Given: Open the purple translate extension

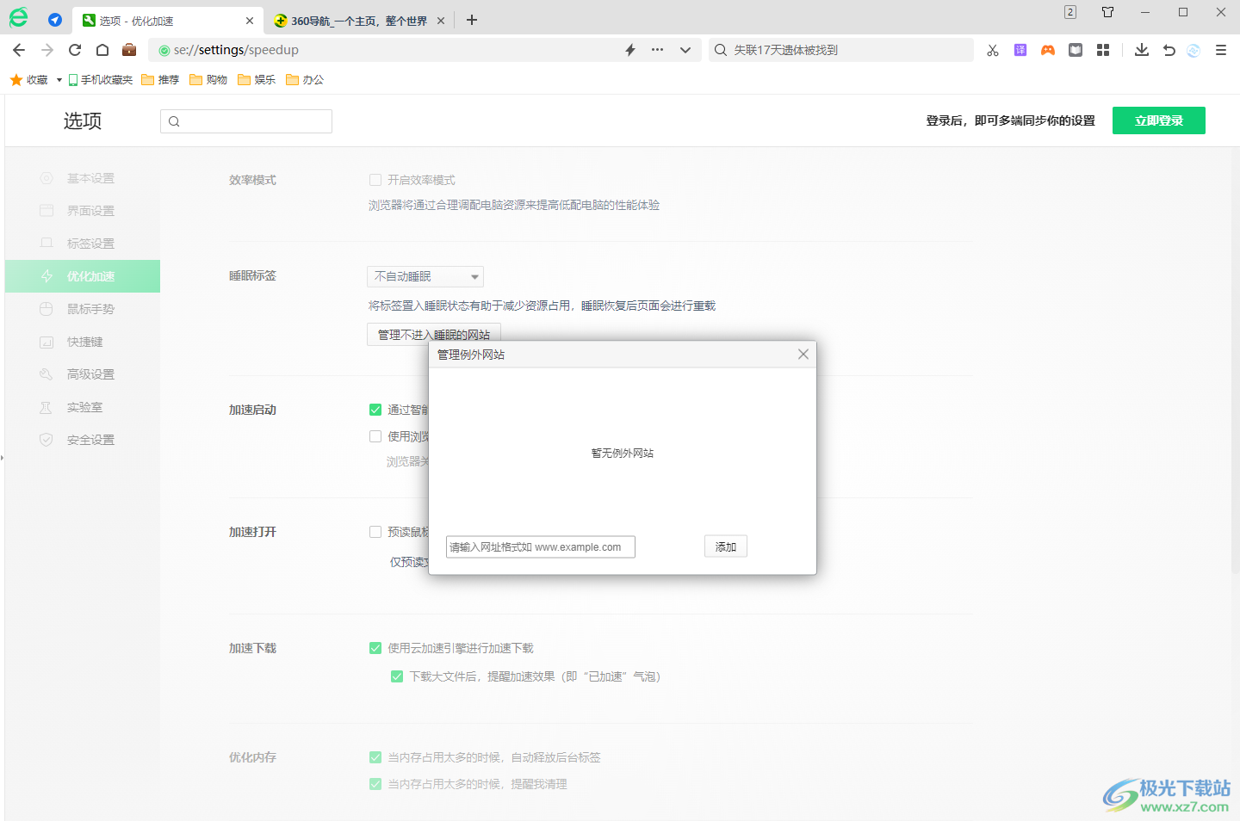Looking at the screenshot, I should click(1020, 50).
